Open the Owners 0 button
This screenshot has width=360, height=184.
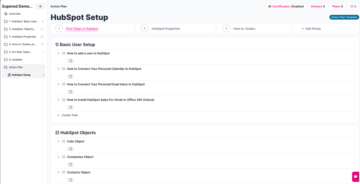[318, 6]
